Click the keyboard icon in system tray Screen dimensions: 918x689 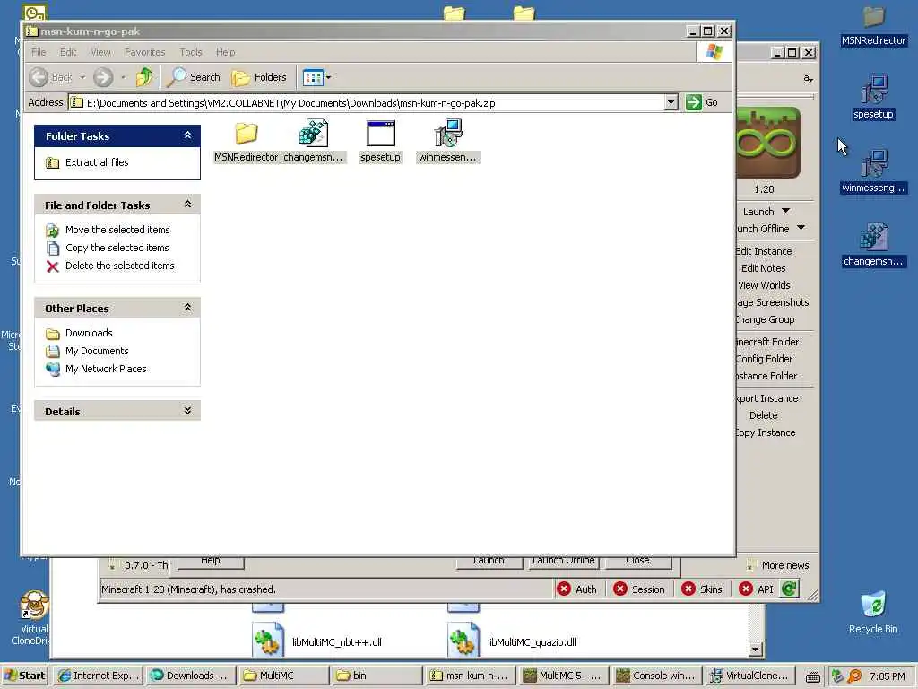[x=812, y=676]
